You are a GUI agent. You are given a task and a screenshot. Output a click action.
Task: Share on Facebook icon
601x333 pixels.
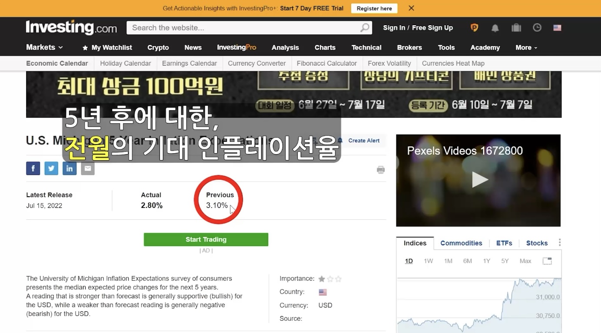33,168
